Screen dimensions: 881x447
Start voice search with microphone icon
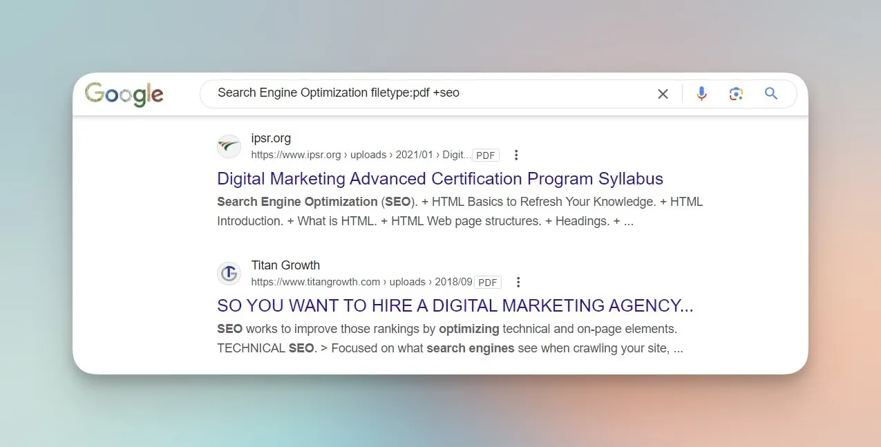[x=701, y=94]
